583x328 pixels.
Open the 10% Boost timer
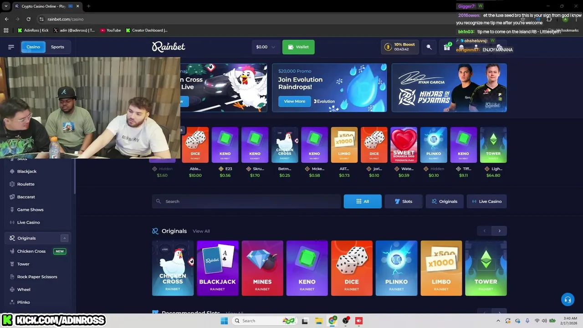pyautogui.click(x=400, y=47)
